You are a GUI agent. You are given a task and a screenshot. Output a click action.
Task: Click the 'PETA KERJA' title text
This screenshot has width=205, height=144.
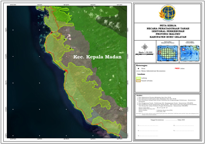click(168, 25)
